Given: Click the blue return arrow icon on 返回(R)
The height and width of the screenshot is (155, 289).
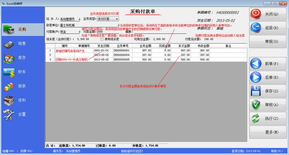Looking at the screenshot, I should click(256, 28).
